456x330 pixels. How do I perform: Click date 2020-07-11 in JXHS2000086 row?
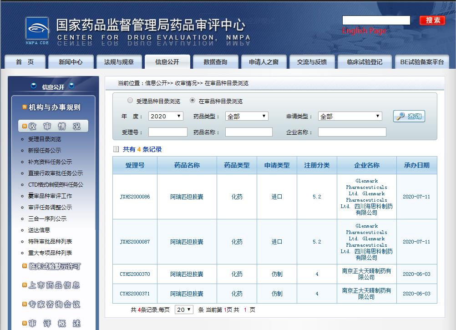coord(416,197)
